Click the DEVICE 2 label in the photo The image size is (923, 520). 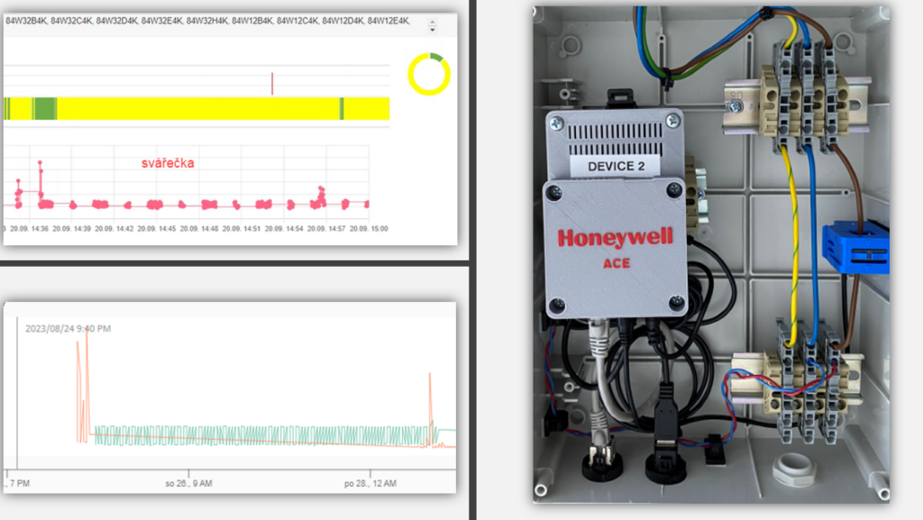point(617,166)
